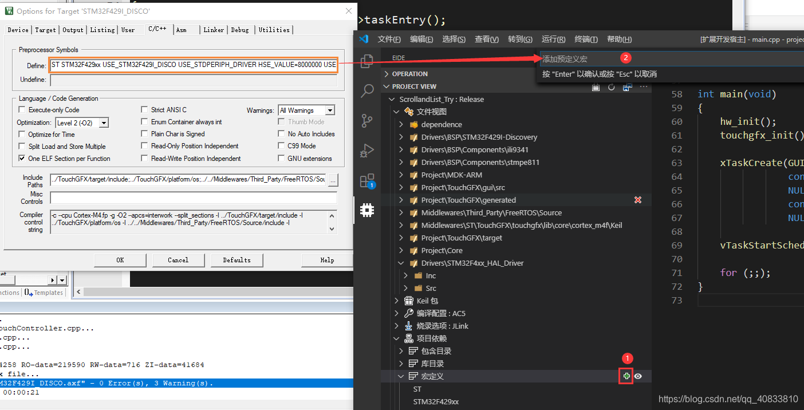Click 库目录 list icon
The width and height of the screenshot is (804, 410).
coord(414,364)
